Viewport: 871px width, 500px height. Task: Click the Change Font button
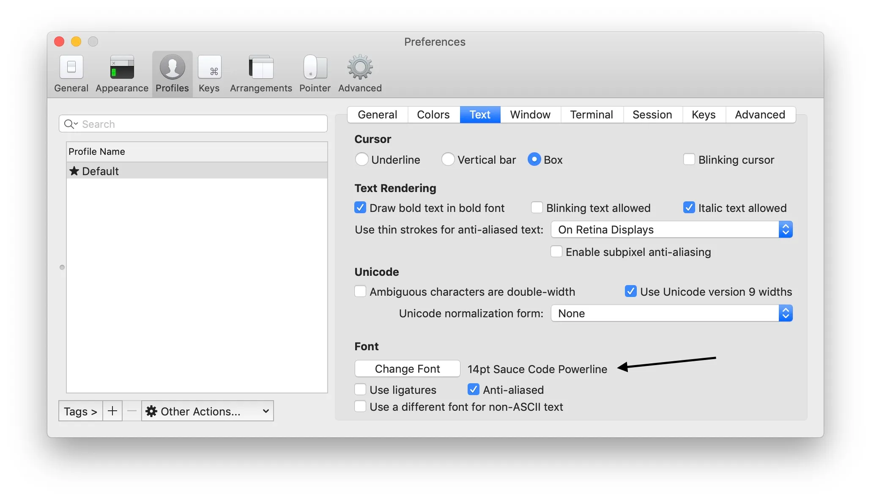407,368
